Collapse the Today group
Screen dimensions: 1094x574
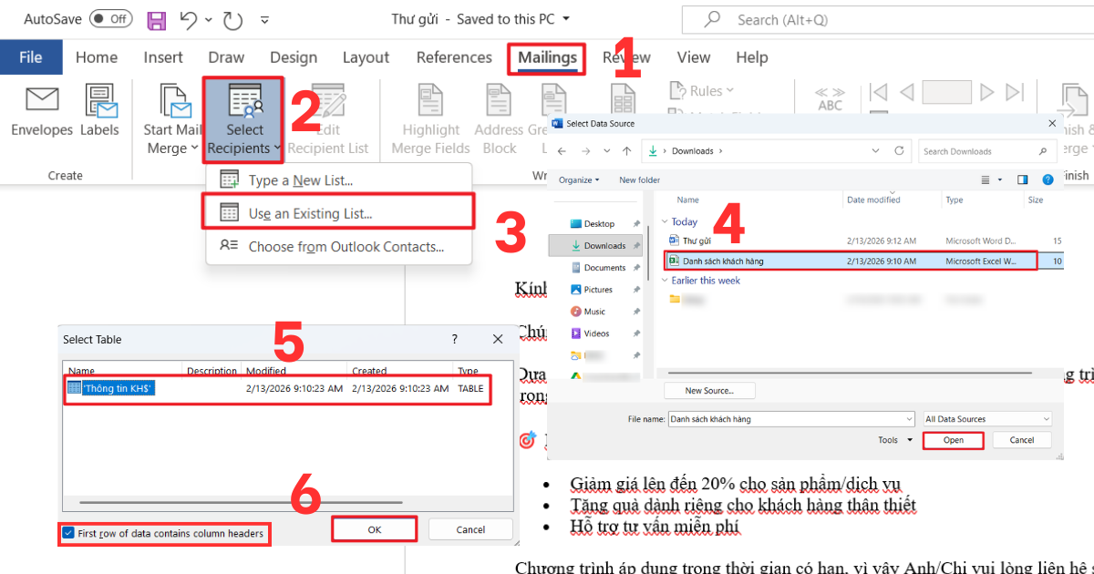tap(664, 221)
